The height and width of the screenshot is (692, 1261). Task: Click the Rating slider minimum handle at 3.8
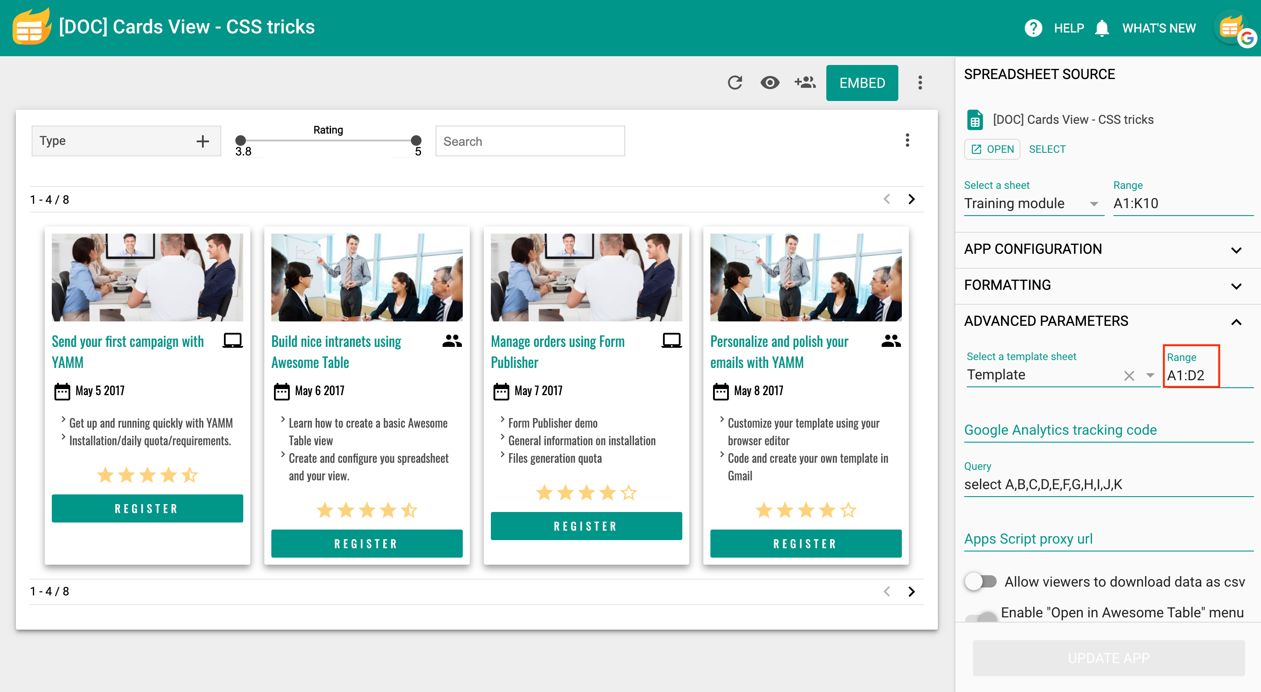(240, 141)
